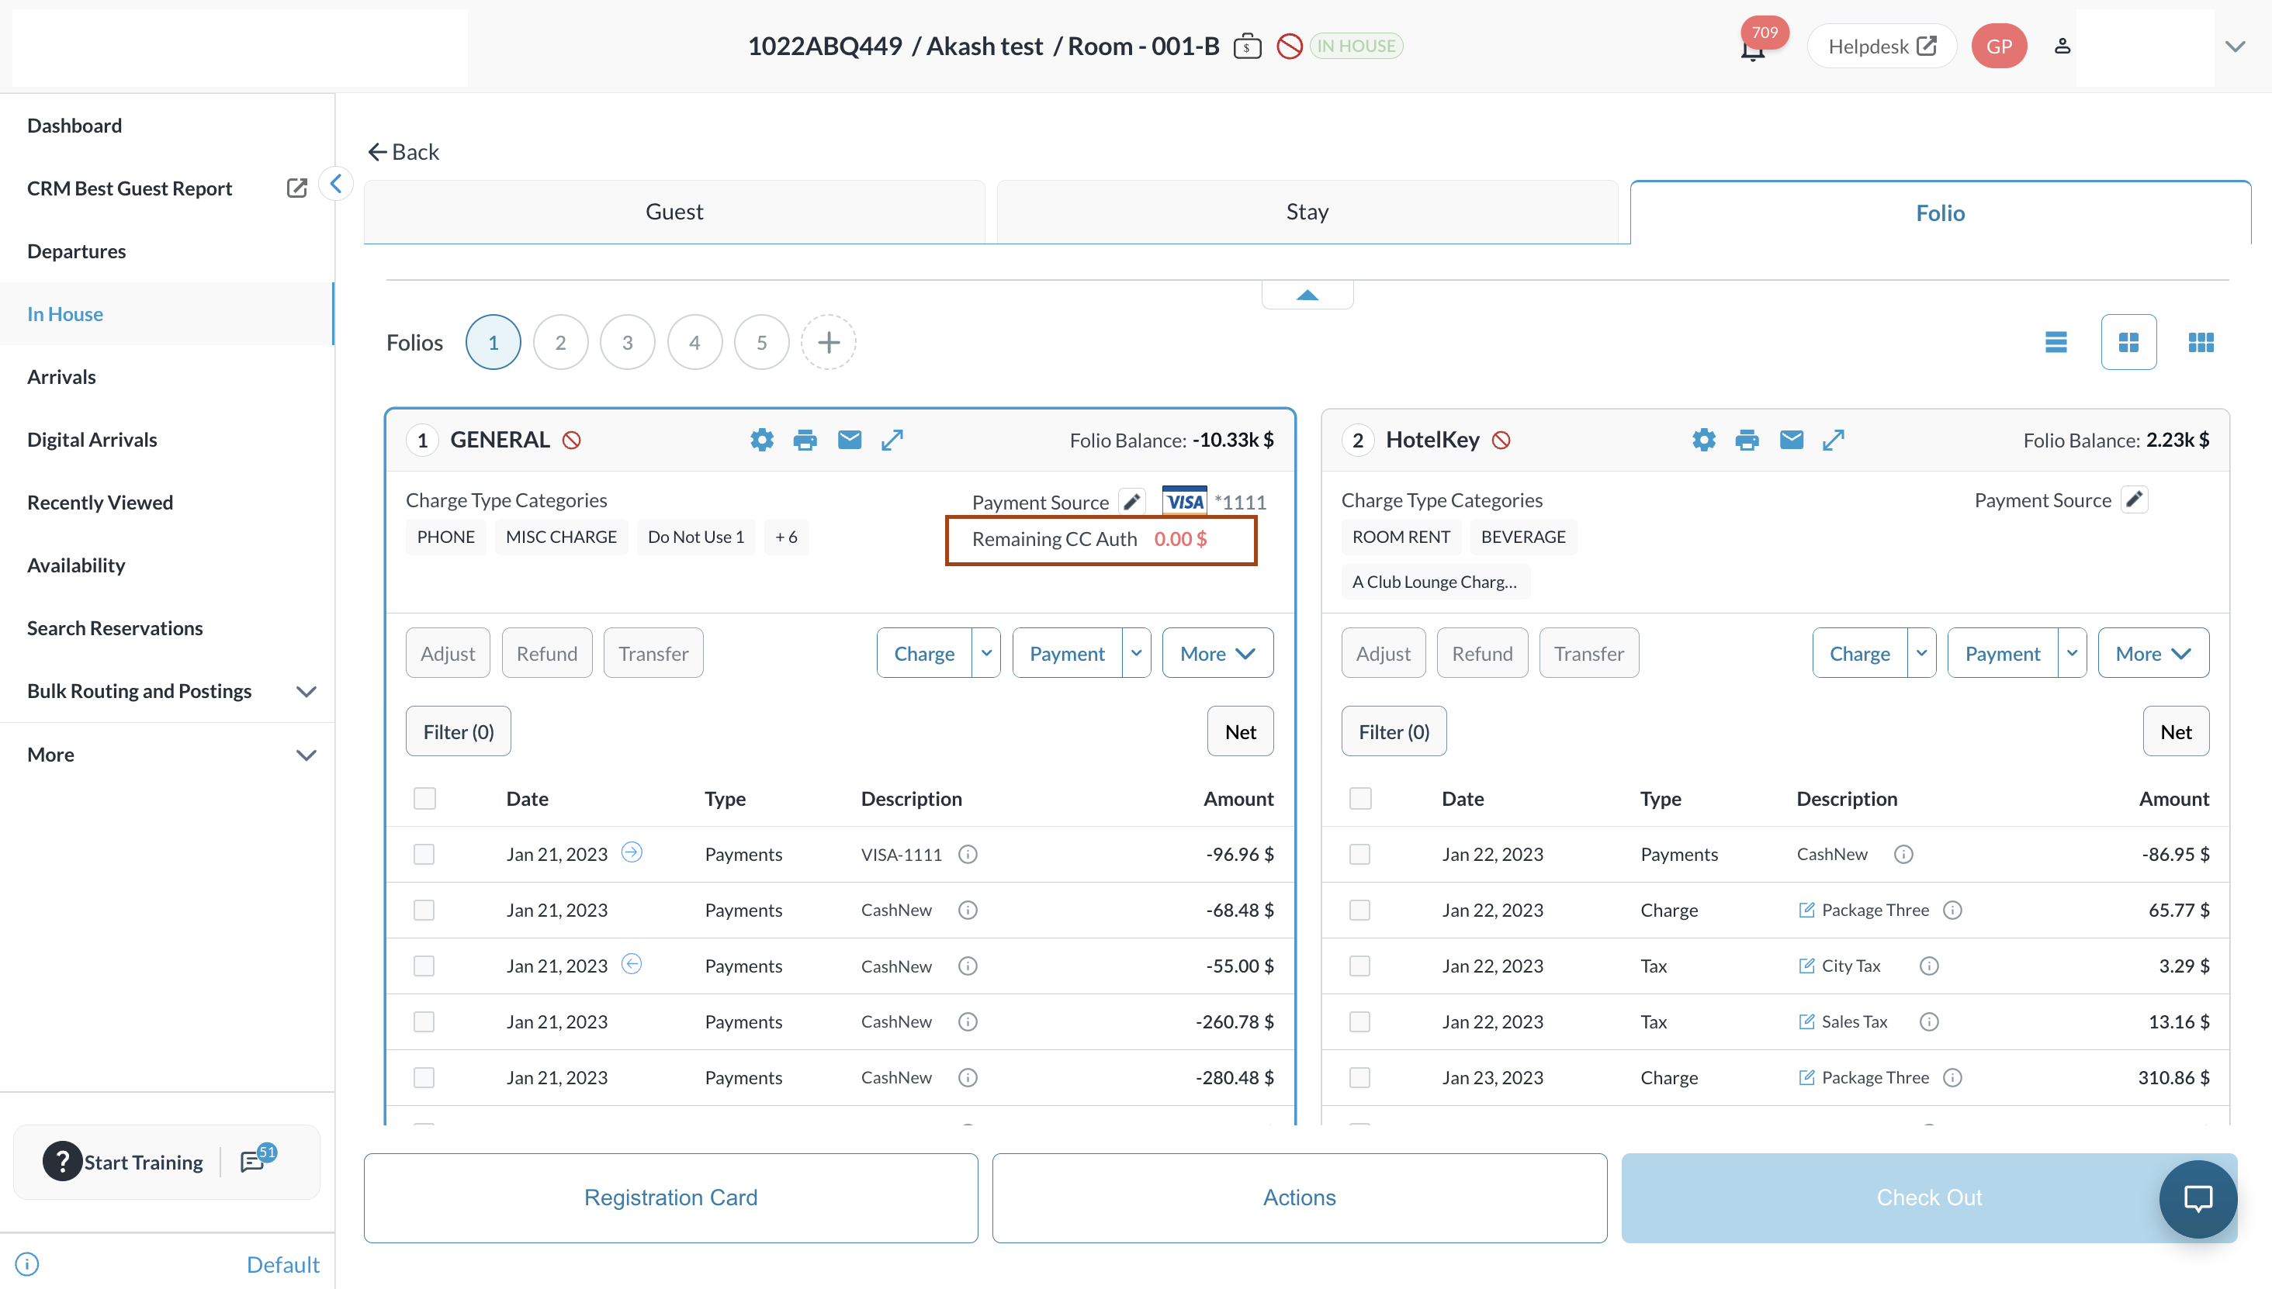Screen dimensions: 2272x1289
Task: Check the Package Three 65.77 row
Action: click(1360, 910)
